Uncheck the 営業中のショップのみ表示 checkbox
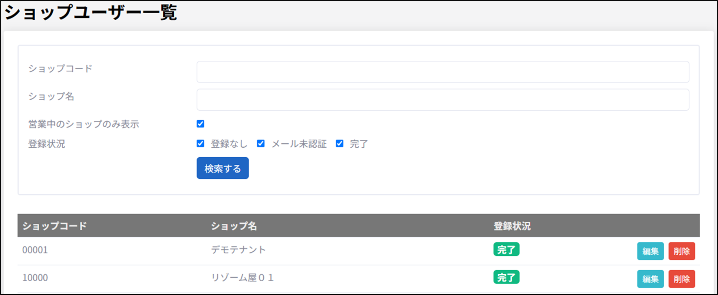 coord(200,124)
